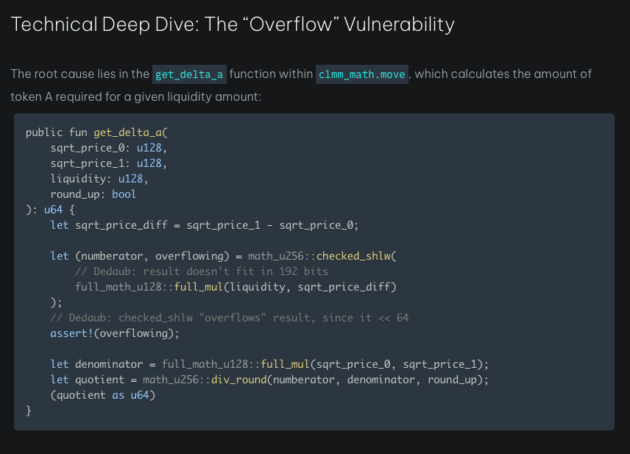This screenshot has width=630, height=454.
Task: Click the sqrt_price_0 parameter declaration line
Action: (109, 148)
